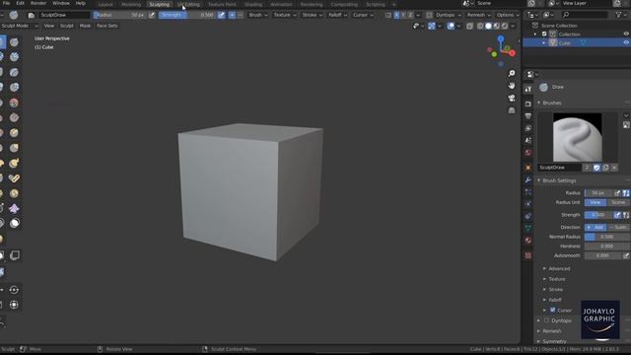Set brush Direction to Add
Image resolution: width=631 pixels, height=355 pixels.
[x=596, y=228]
